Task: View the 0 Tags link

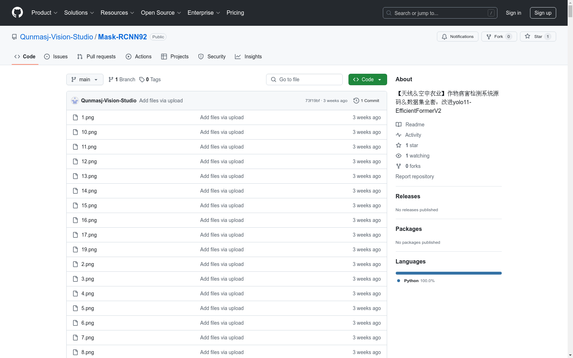Action: tap(150, 79)
